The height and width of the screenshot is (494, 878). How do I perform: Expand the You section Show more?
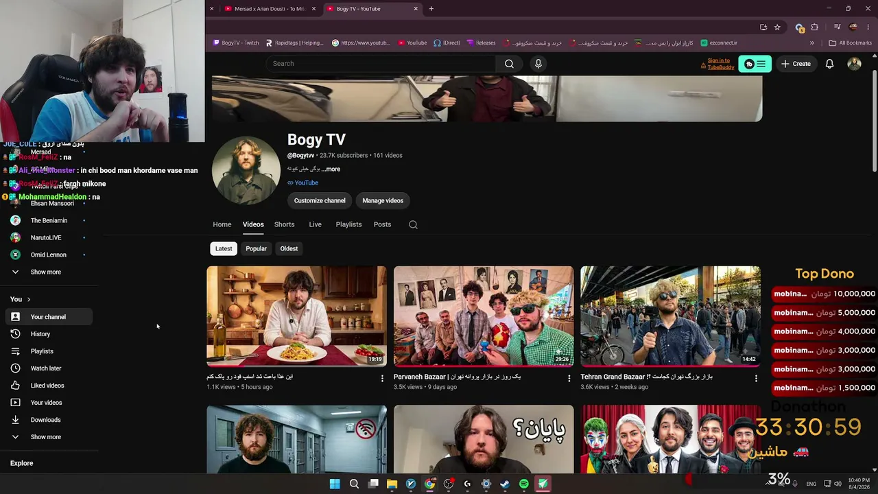49,437
